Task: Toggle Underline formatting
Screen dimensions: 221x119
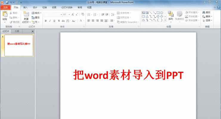Action: point(54,21)
